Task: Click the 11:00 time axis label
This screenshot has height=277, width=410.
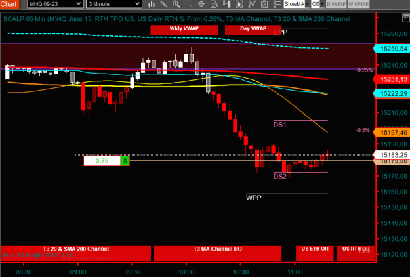Action: tap(295, 272)
